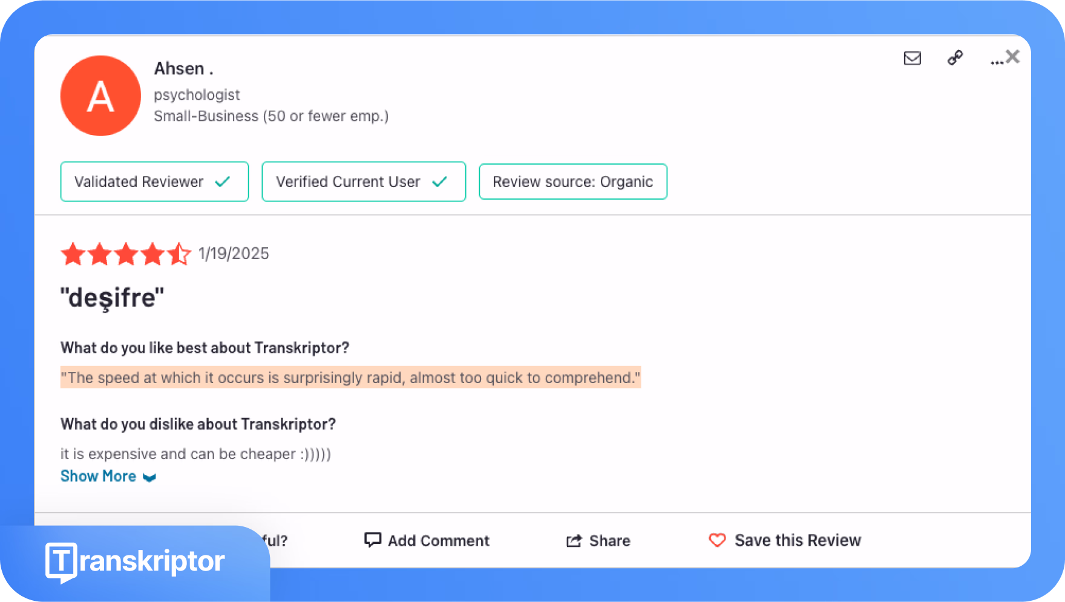Copy review link via chain icon
This screenshot has height=602, width=1065.
[x=955, y=57]
